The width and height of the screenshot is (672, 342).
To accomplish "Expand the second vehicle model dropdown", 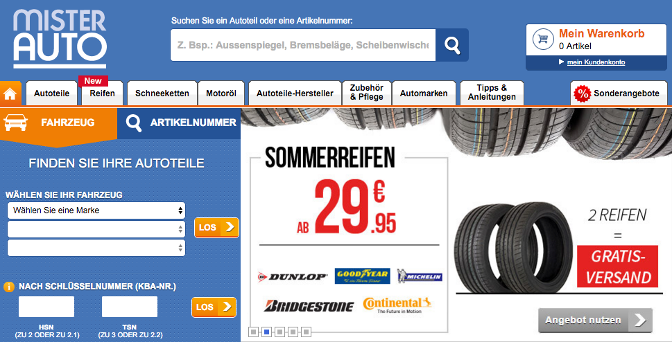I will coord(96,229).
